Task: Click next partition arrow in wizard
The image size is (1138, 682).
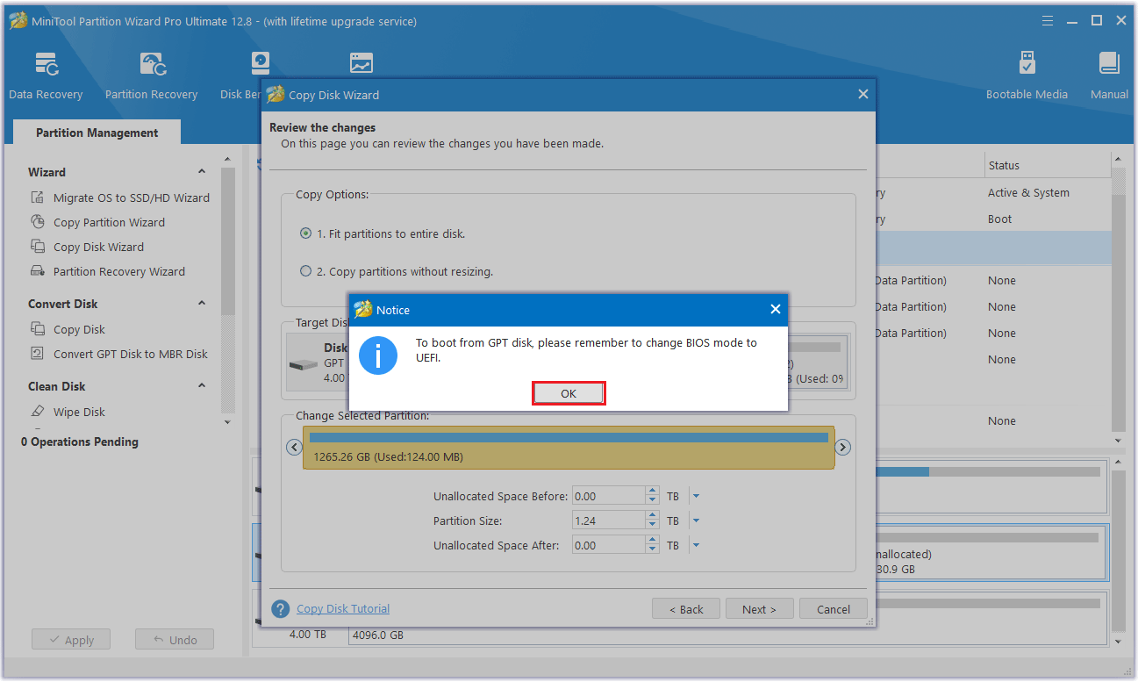Action: point(842,448)
